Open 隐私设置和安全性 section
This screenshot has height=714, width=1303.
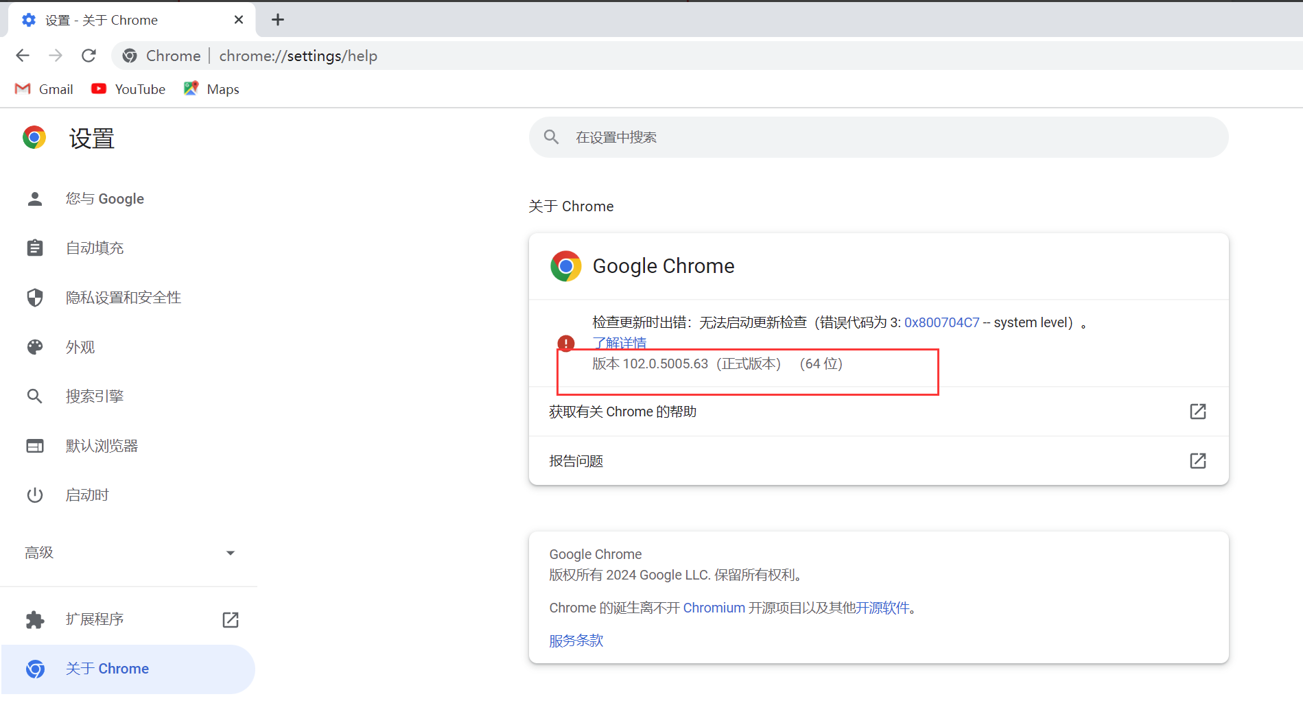[x=128, y=298]
